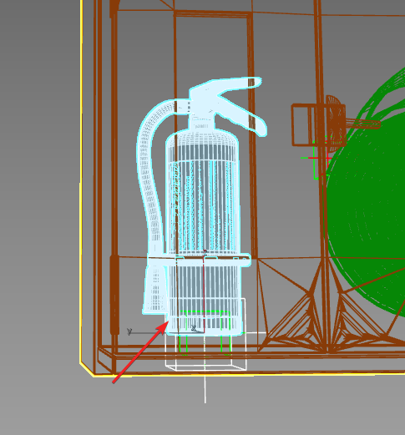Select the fire extinguisher wireframe model
This screenshot has height=435, width=405.
[x=202, y=206]
